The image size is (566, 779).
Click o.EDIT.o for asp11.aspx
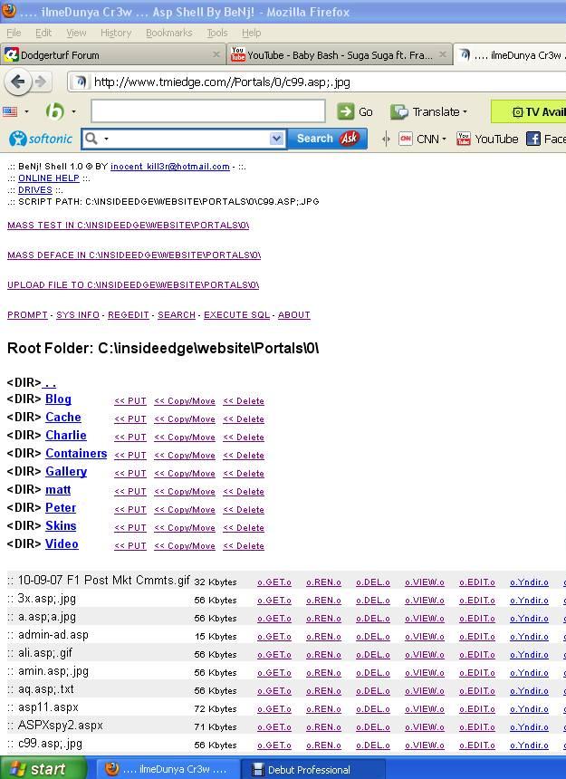click(x=477, y=709)
